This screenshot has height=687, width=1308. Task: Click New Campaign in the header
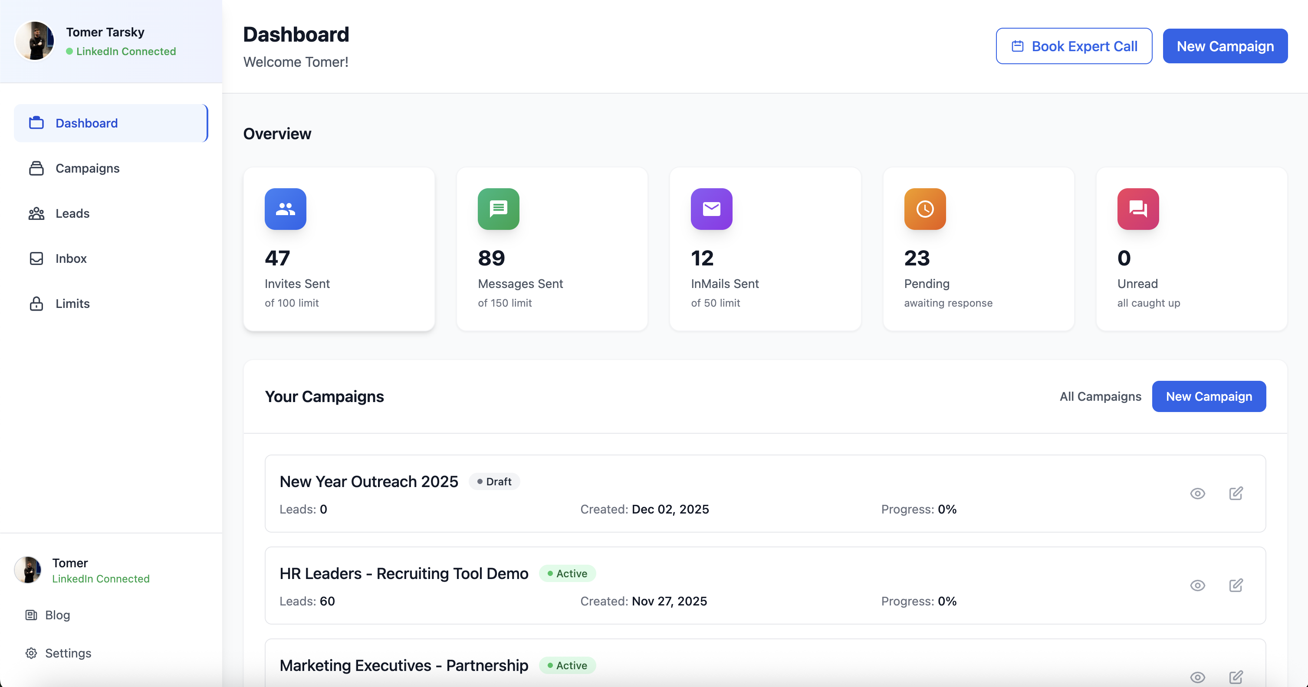1225,46
